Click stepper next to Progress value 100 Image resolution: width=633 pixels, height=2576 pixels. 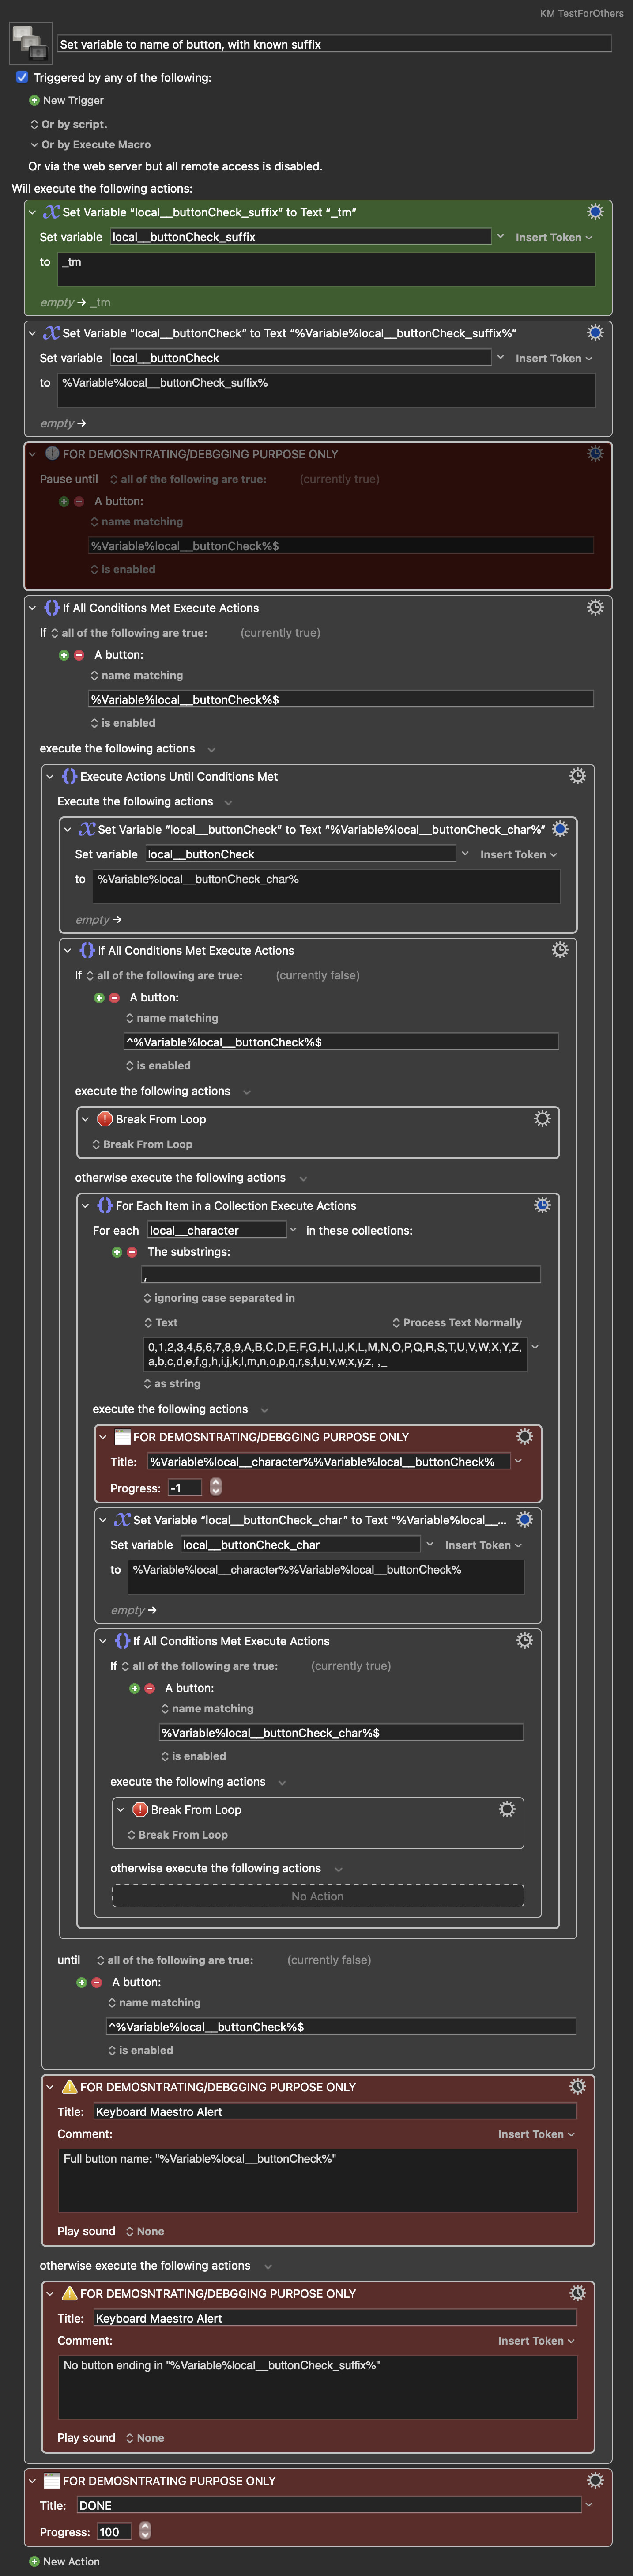145,2532
